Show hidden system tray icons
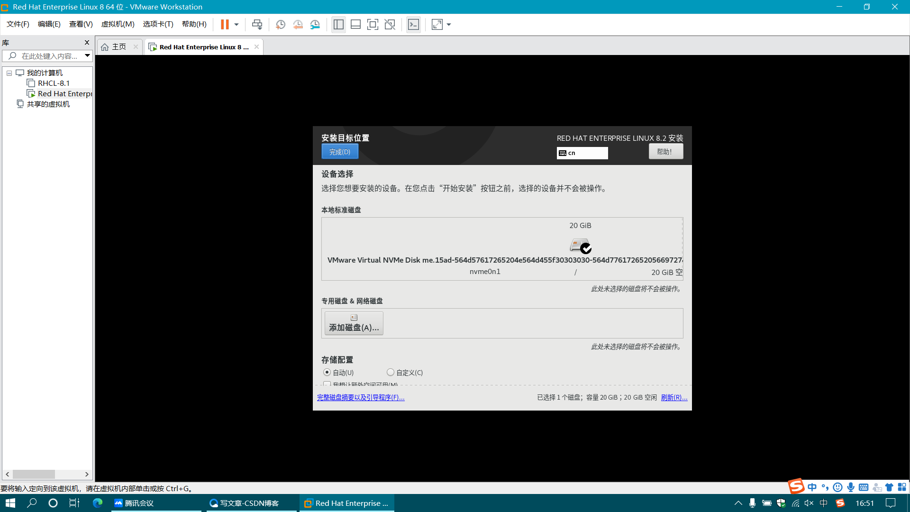The image size is (910, 512). 738,503
